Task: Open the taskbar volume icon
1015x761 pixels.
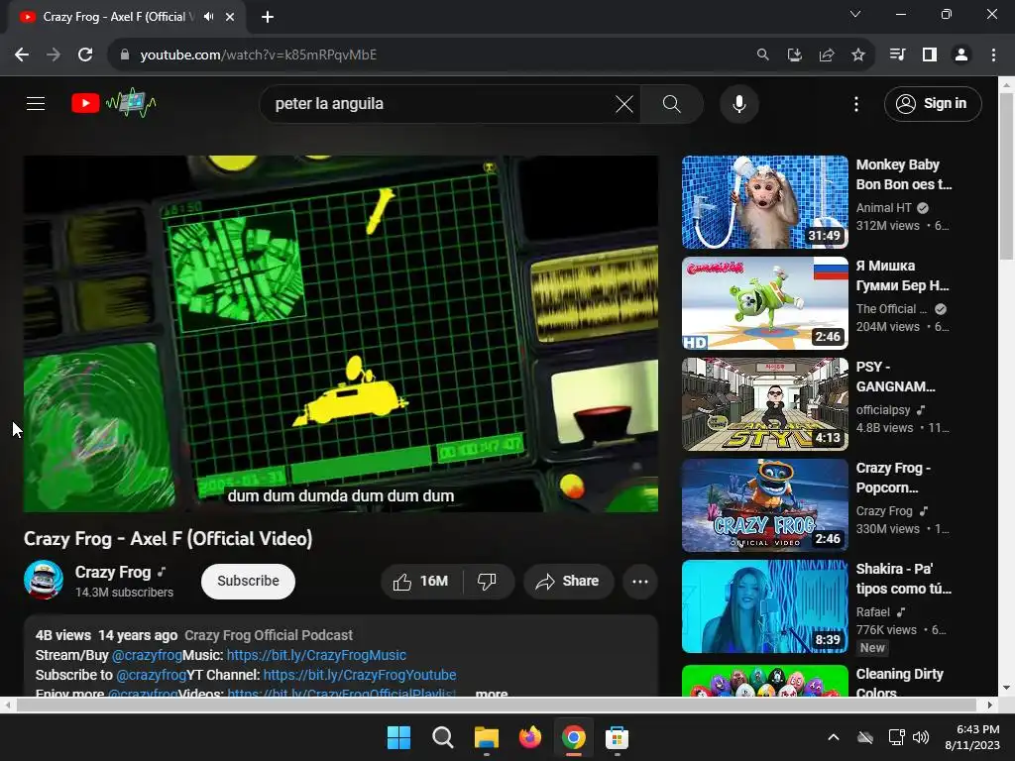Action: tap(921, 737)
